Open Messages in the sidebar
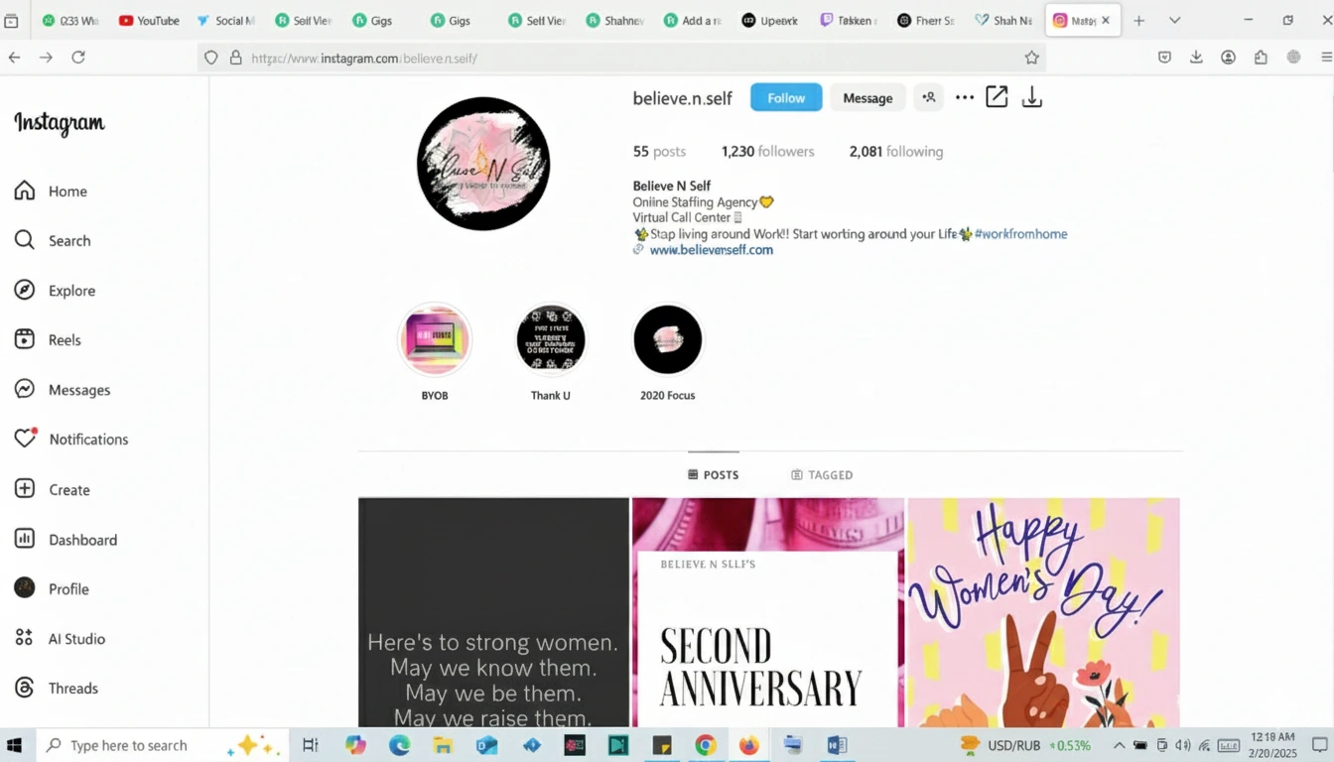Image resolution: width=1334 pixels, height=762 pixels. (x=62, y=390)
